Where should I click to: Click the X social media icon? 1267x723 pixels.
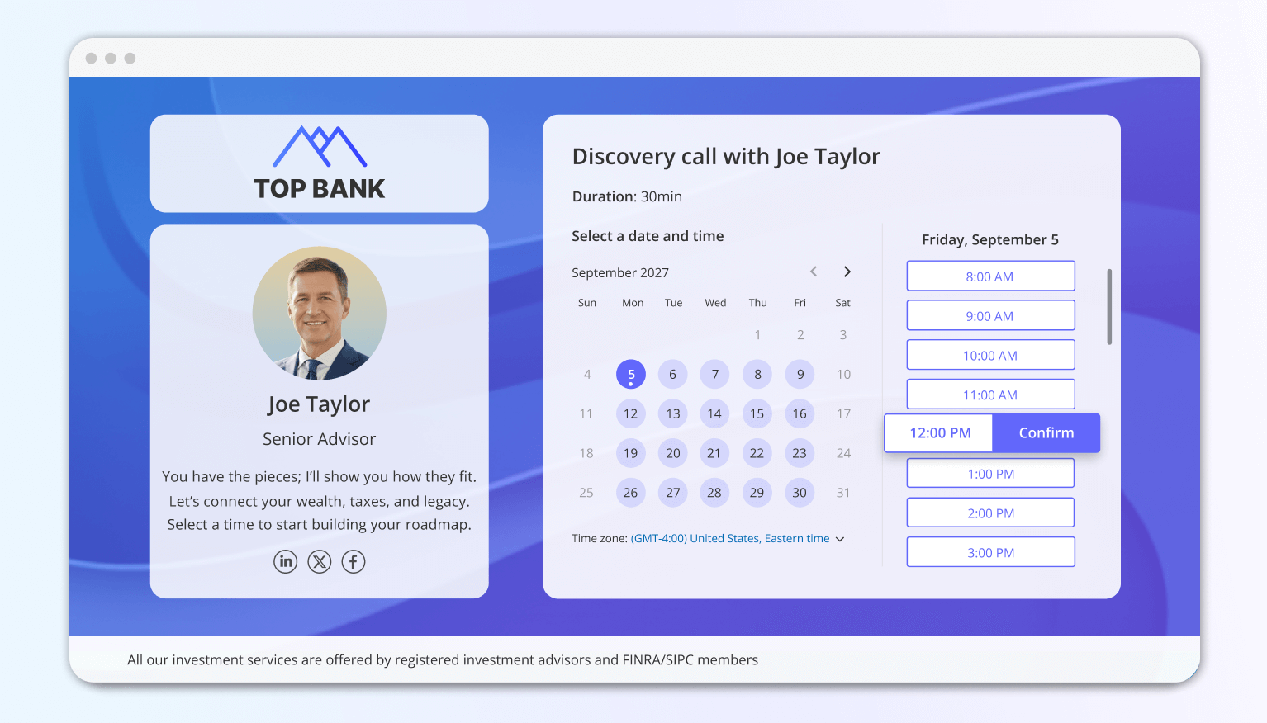click(x=319, y=561)
